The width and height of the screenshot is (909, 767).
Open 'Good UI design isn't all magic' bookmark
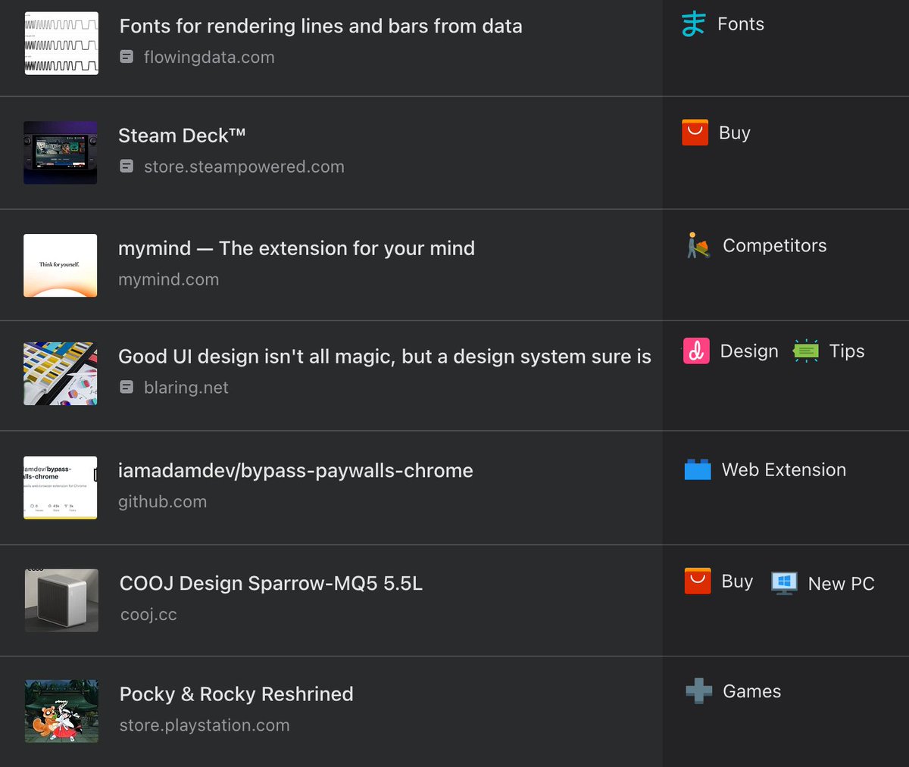pyautogui.click(x=385, y=357)
